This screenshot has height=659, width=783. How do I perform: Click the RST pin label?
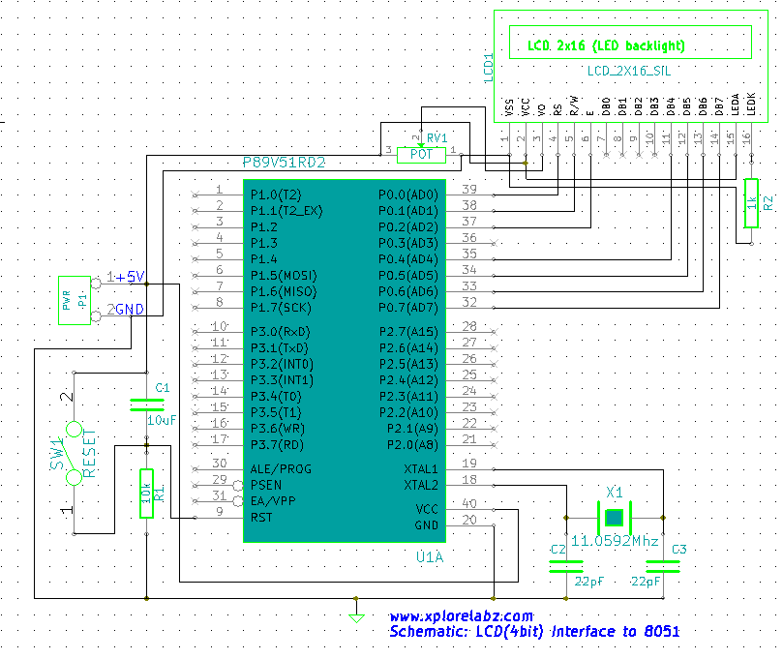click(261, 517)
